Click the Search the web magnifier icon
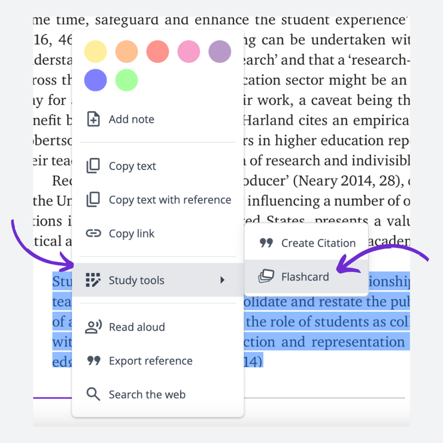443x443 pixels. [93, 394]
